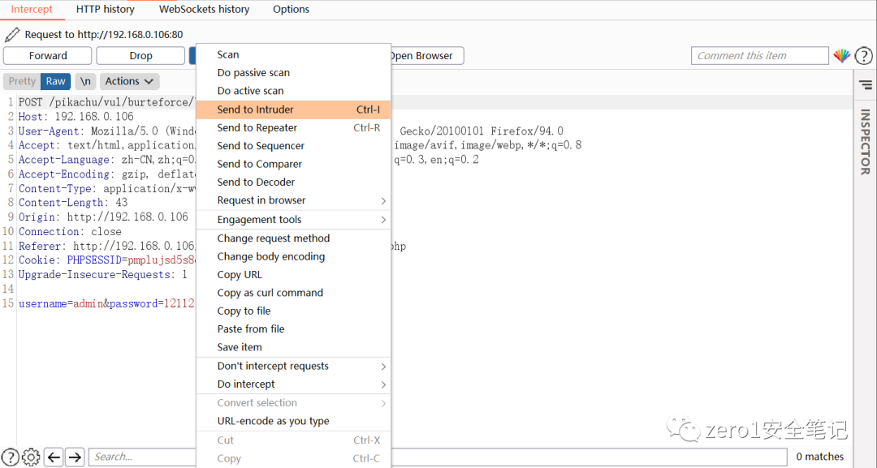Click the bottom Search field

pyautogui.click(x=143, y=457)
